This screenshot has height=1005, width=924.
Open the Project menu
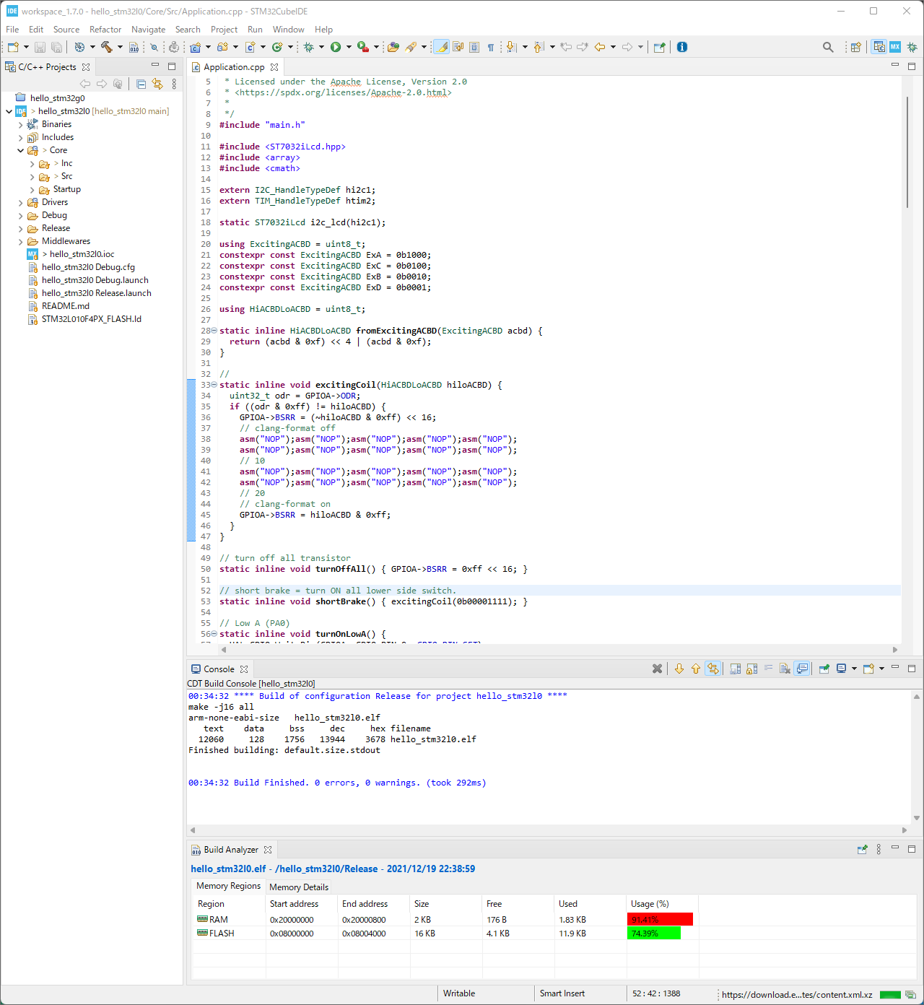pyautogui.click(x=224, y=30)
